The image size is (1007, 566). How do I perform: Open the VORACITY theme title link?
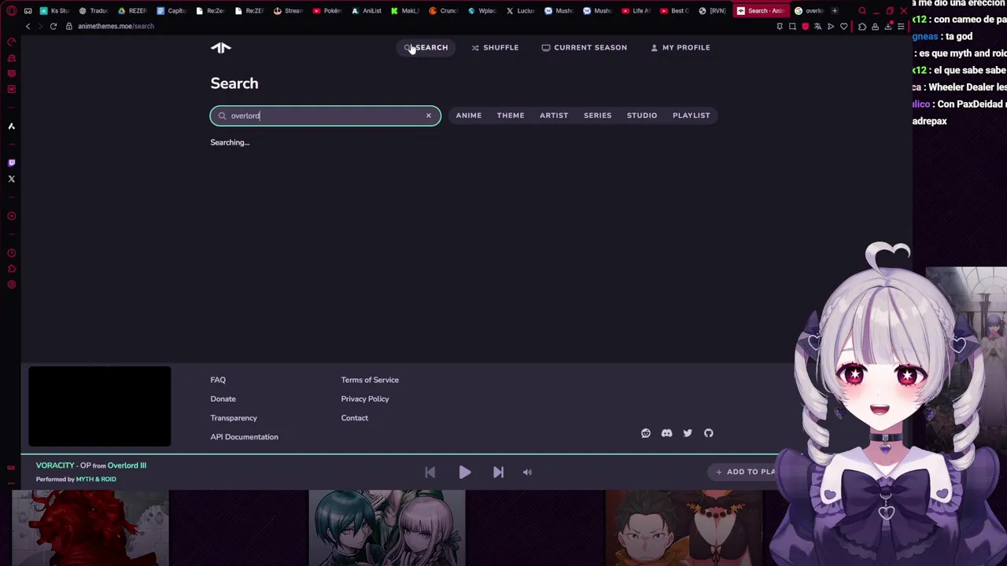tap(55, 465)
